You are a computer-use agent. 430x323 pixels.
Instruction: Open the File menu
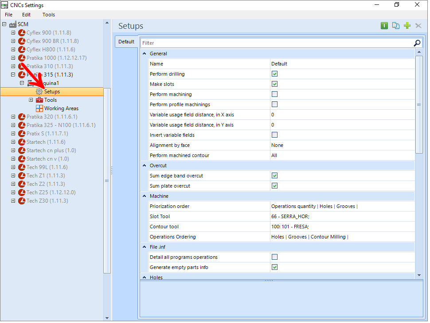pos(8,15)
